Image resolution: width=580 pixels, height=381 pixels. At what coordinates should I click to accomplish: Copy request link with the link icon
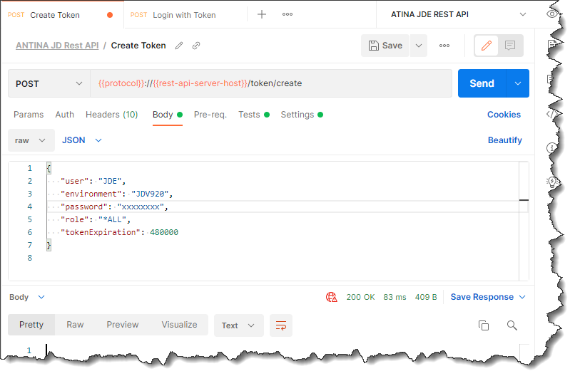point(196,46)
